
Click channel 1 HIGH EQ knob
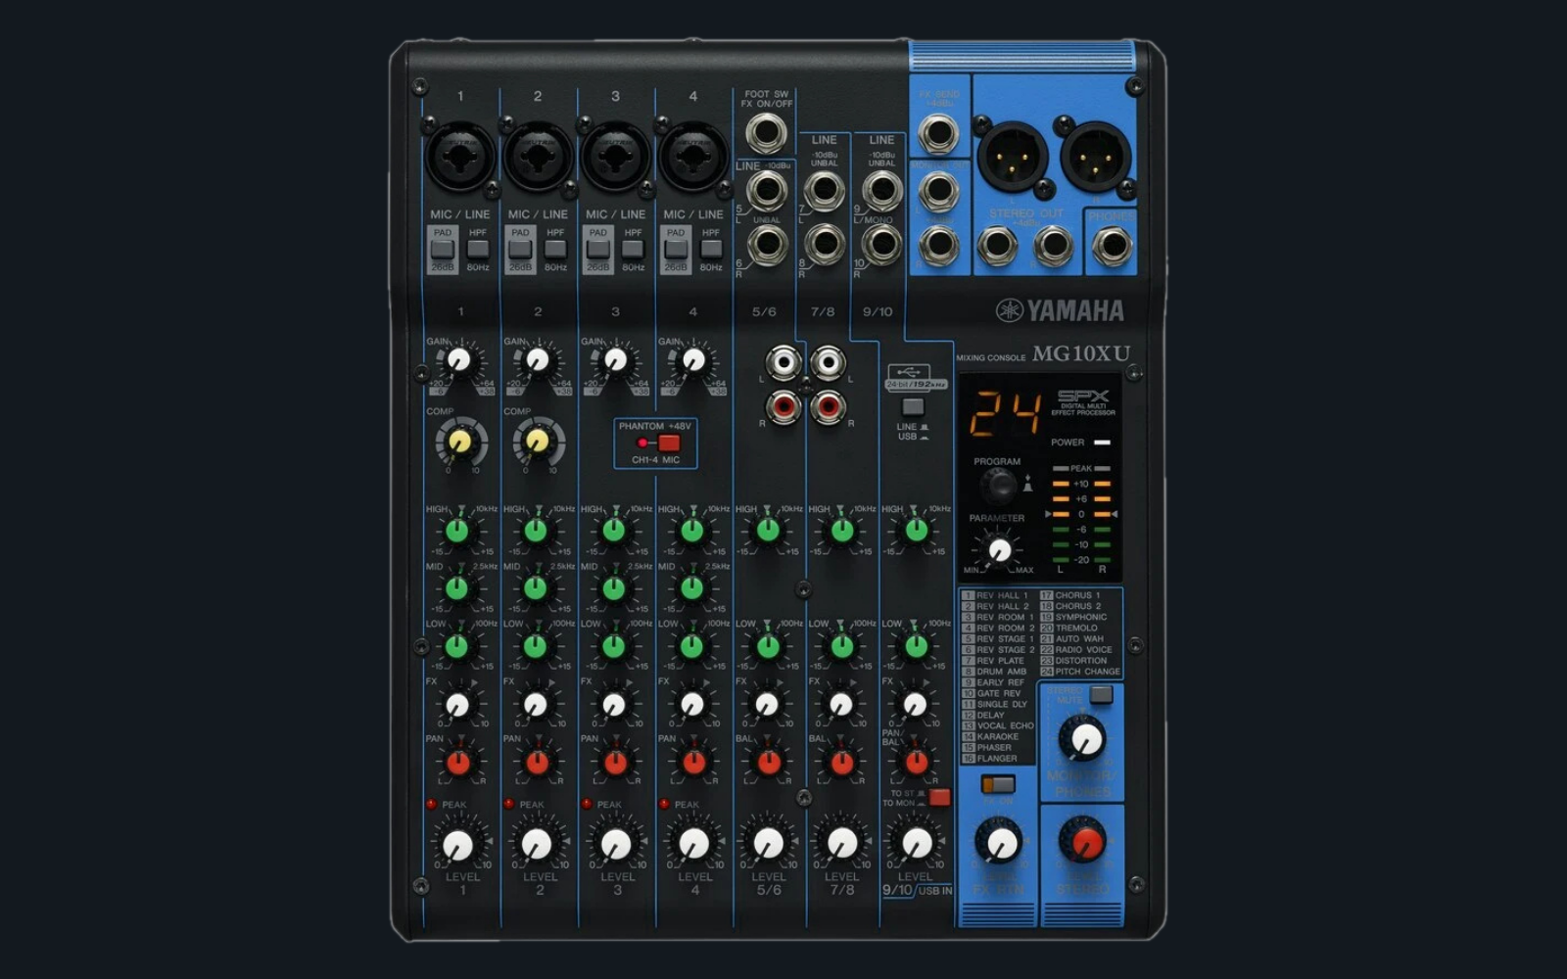tap(457, 532)
